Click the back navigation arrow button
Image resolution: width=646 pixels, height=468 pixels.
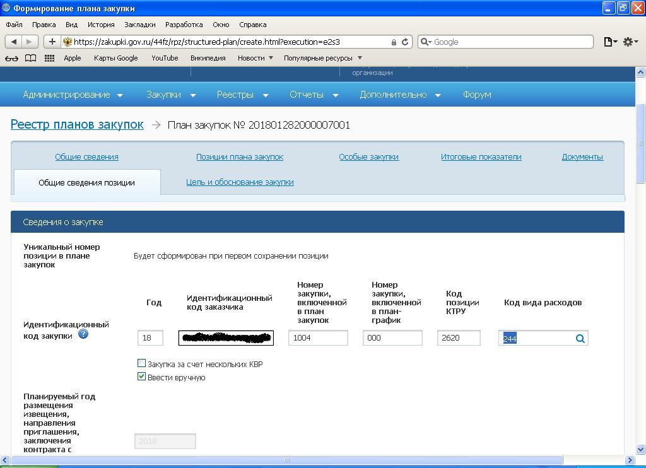click(13, 42)
